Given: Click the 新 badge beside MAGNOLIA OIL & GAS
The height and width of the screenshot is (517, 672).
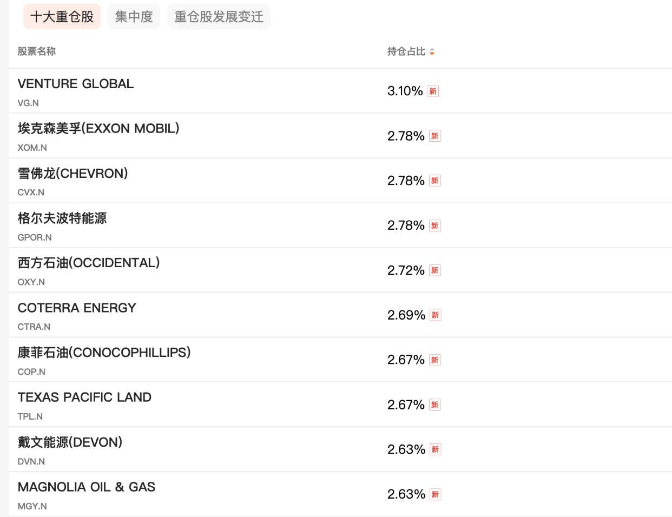Looking at the screenshot, I should point(436,494).
